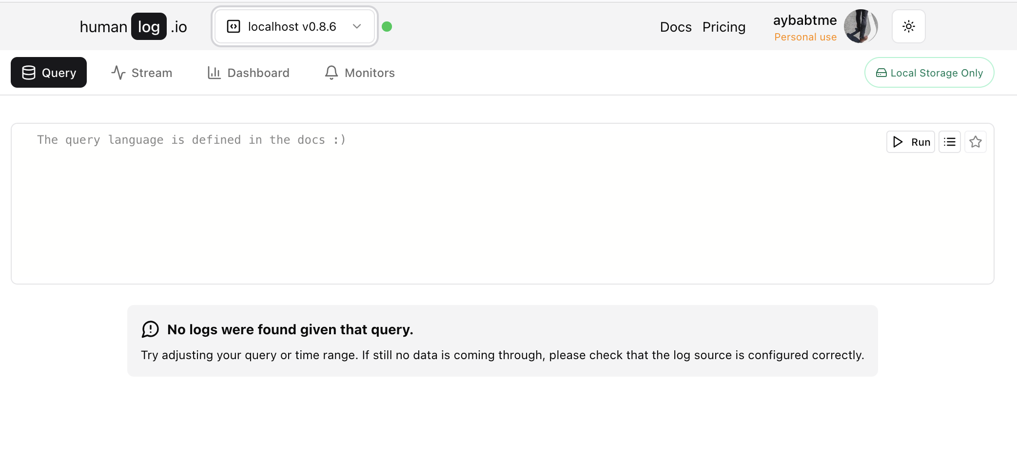Click the Local Storage Only button
1017x459 pixels.
[x=929, y=73]
